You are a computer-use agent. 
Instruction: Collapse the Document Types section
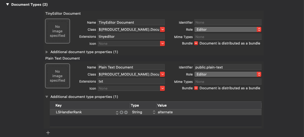tap(7, 4)
